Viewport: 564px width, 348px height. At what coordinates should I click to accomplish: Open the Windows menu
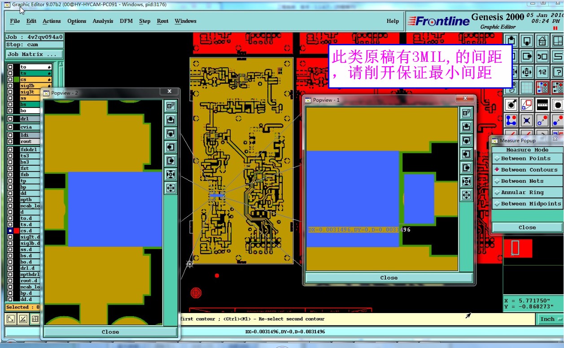[185, 21]
